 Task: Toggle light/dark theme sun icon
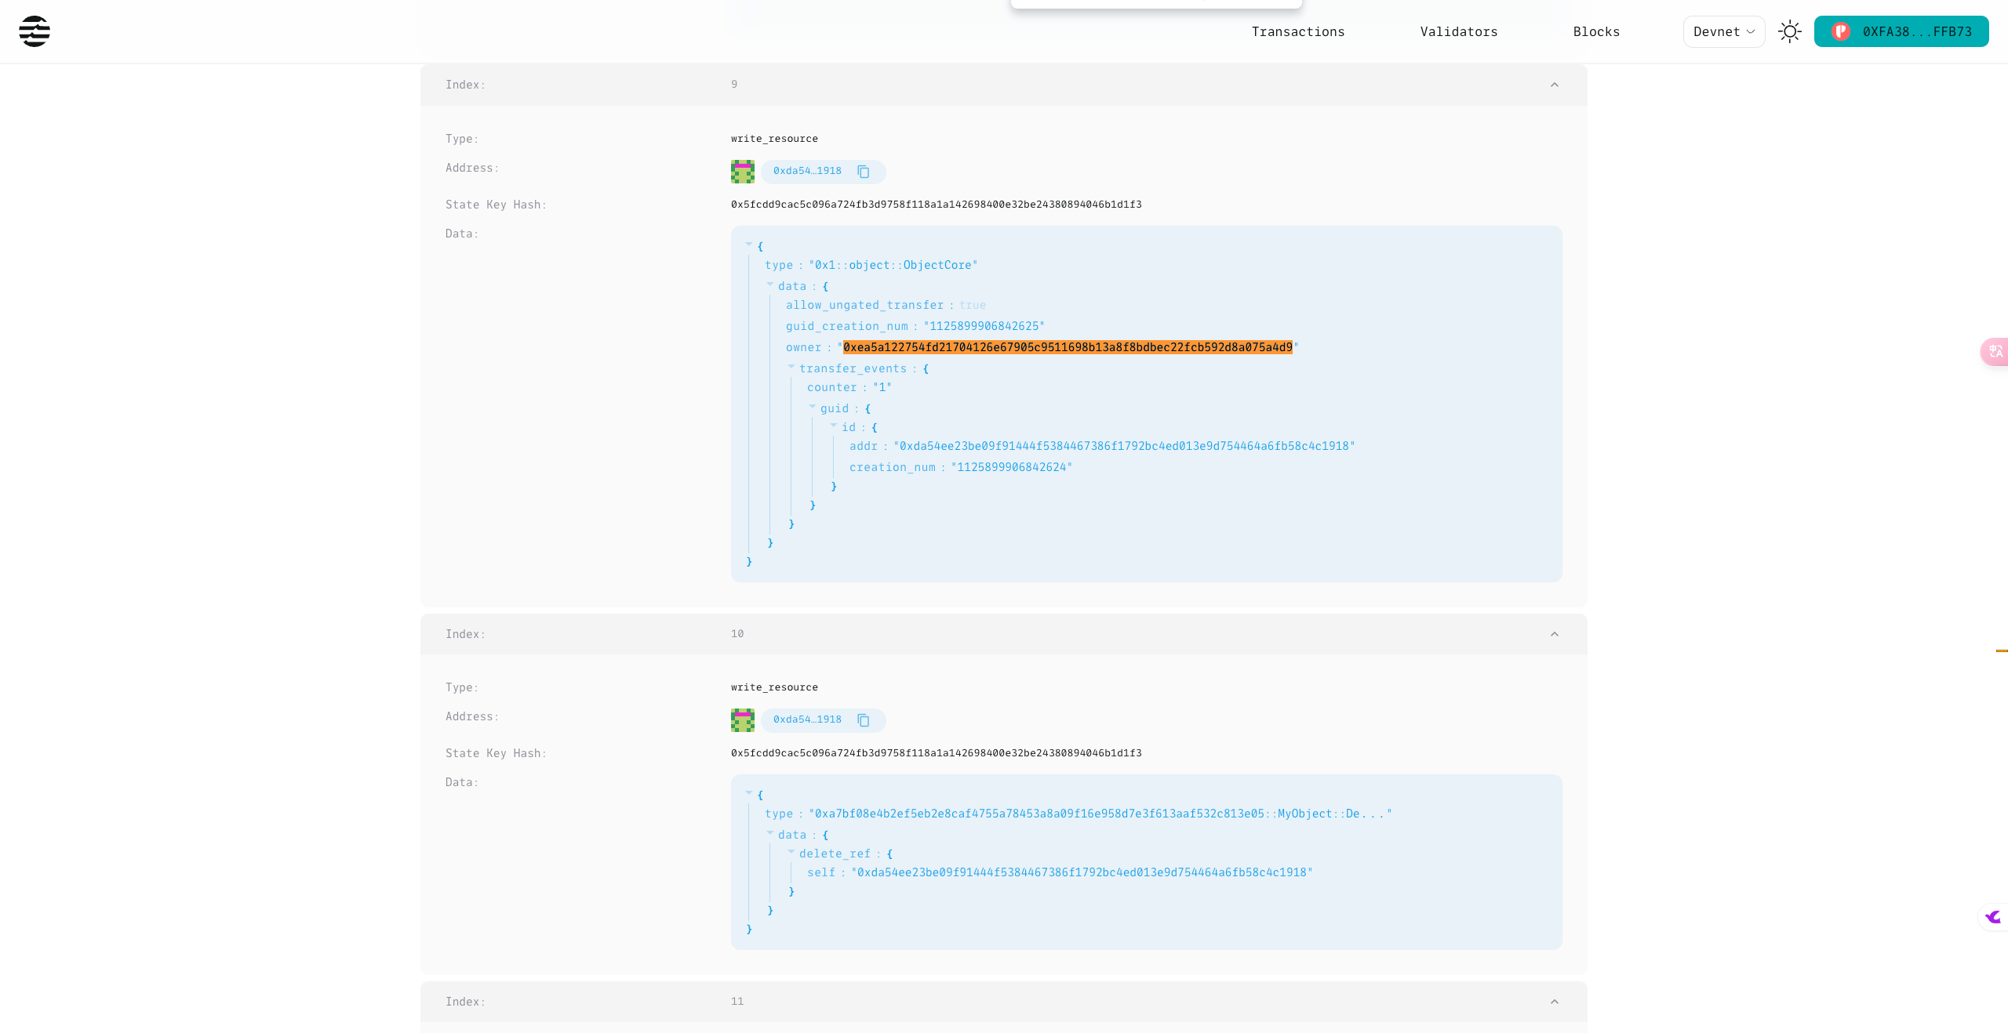coord(1789,31)
